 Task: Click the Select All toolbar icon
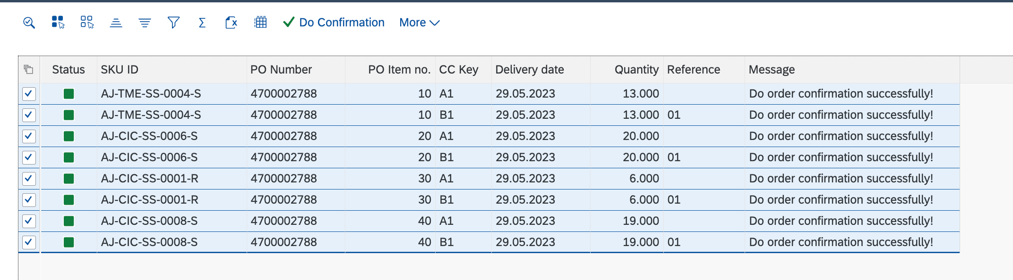[x=58, y=22]
